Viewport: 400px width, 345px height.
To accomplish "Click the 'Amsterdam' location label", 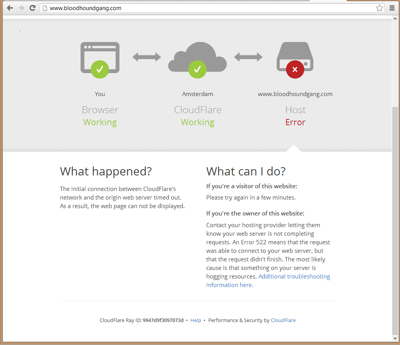I will point(197,94).
